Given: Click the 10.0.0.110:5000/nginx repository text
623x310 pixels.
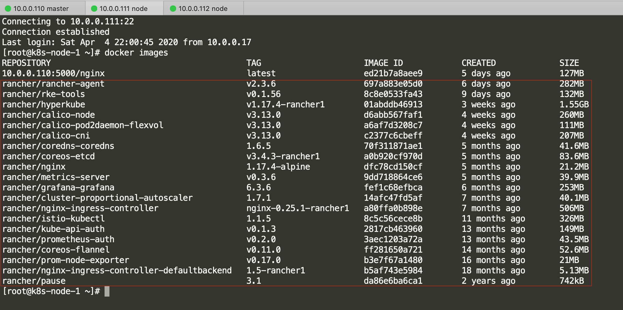Looking at the screenshot, I should point(53,74).
